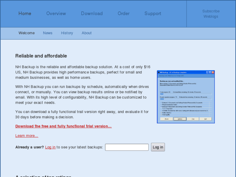Screen dimensions: 236x177
Task: Open the Support section
Action: click(153, 14)
